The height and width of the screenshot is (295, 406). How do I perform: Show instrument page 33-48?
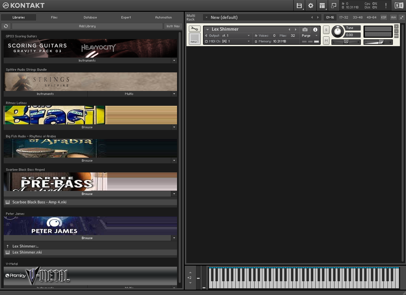pos(357,18)
